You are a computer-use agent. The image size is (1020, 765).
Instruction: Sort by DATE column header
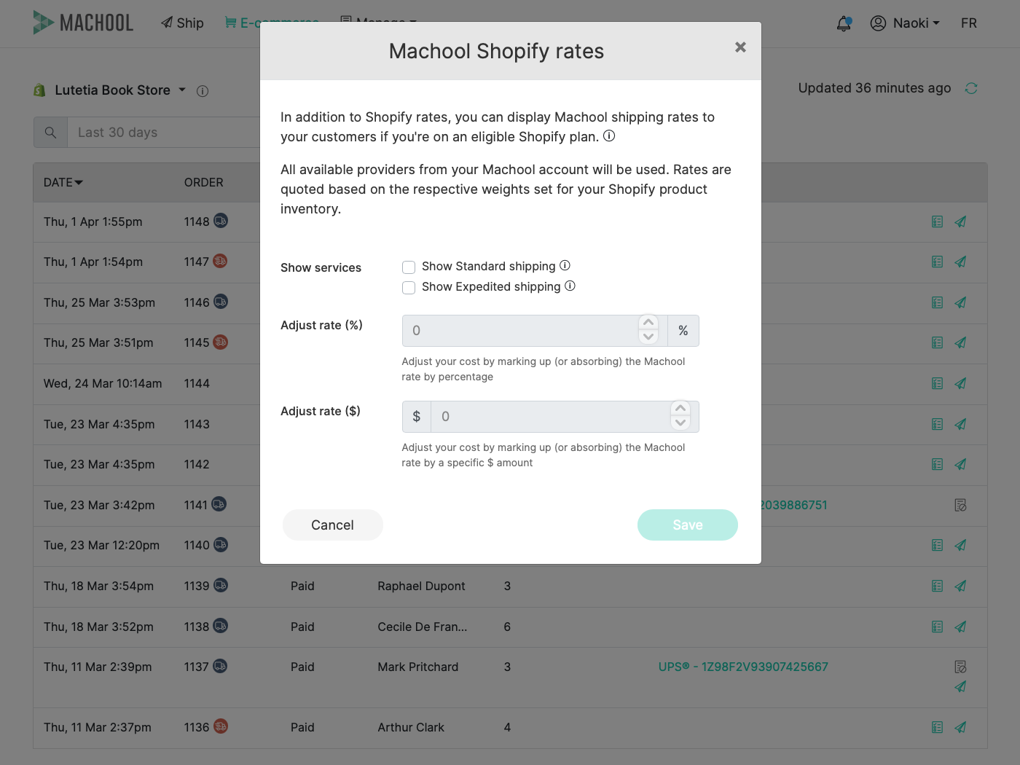[x=63, y=182]
